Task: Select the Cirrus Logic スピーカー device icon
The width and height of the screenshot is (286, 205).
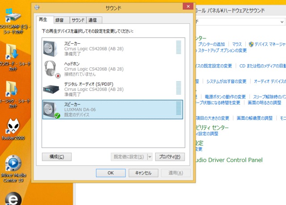Action: pyautogui.click(x=50, y=49)
